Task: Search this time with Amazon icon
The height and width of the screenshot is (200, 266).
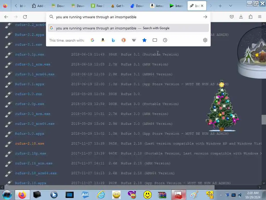Action: 103,40
